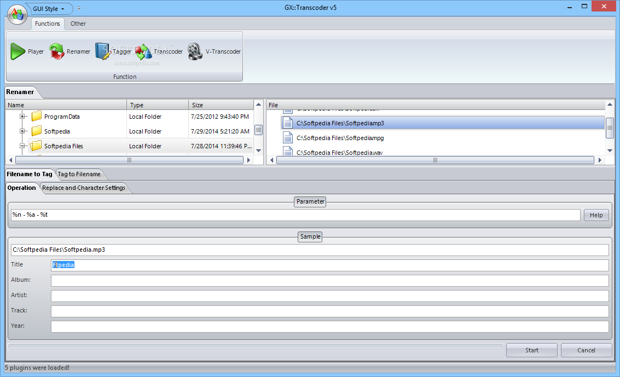Open the V-Transcoder function

[214, 51]
